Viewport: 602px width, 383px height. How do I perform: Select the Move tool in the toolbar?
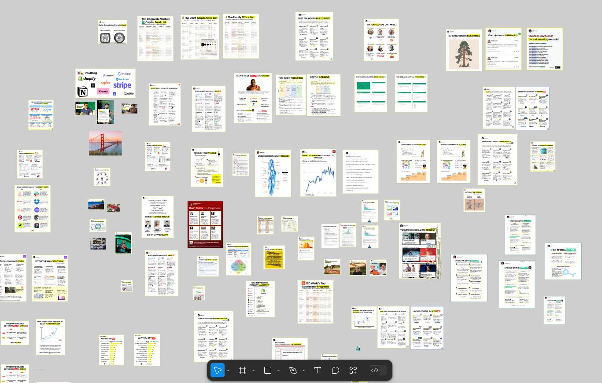tap(217, 370)
